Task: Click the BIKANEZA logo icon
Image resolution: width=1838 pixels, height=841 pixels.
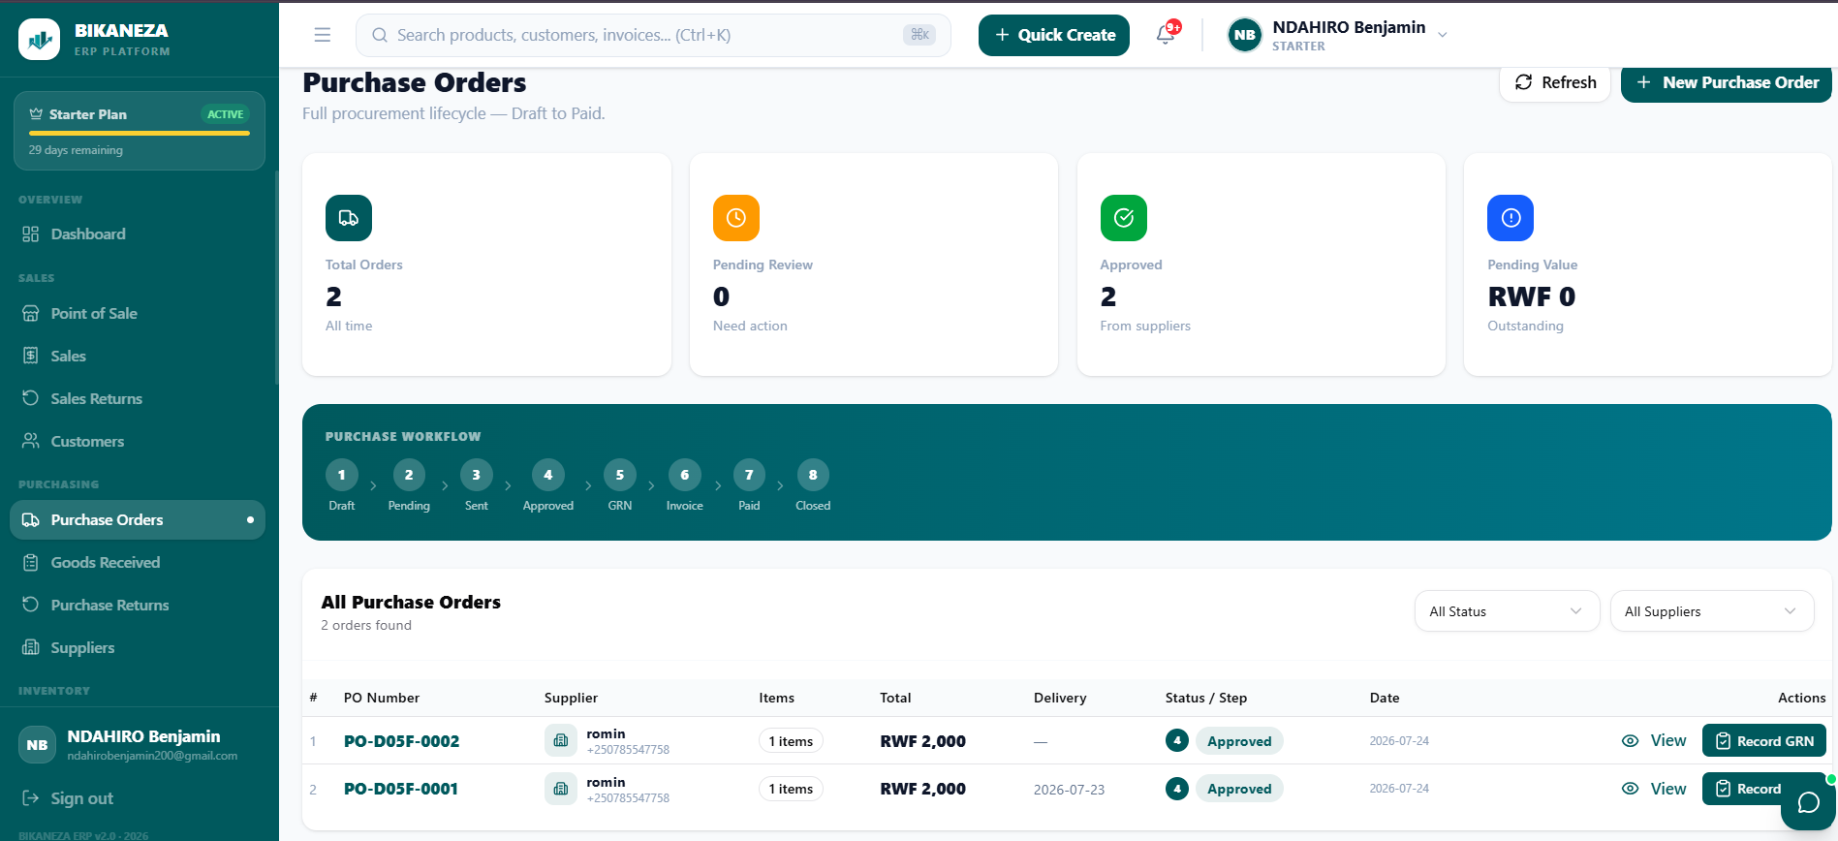Action: click(x=39, y=40)
